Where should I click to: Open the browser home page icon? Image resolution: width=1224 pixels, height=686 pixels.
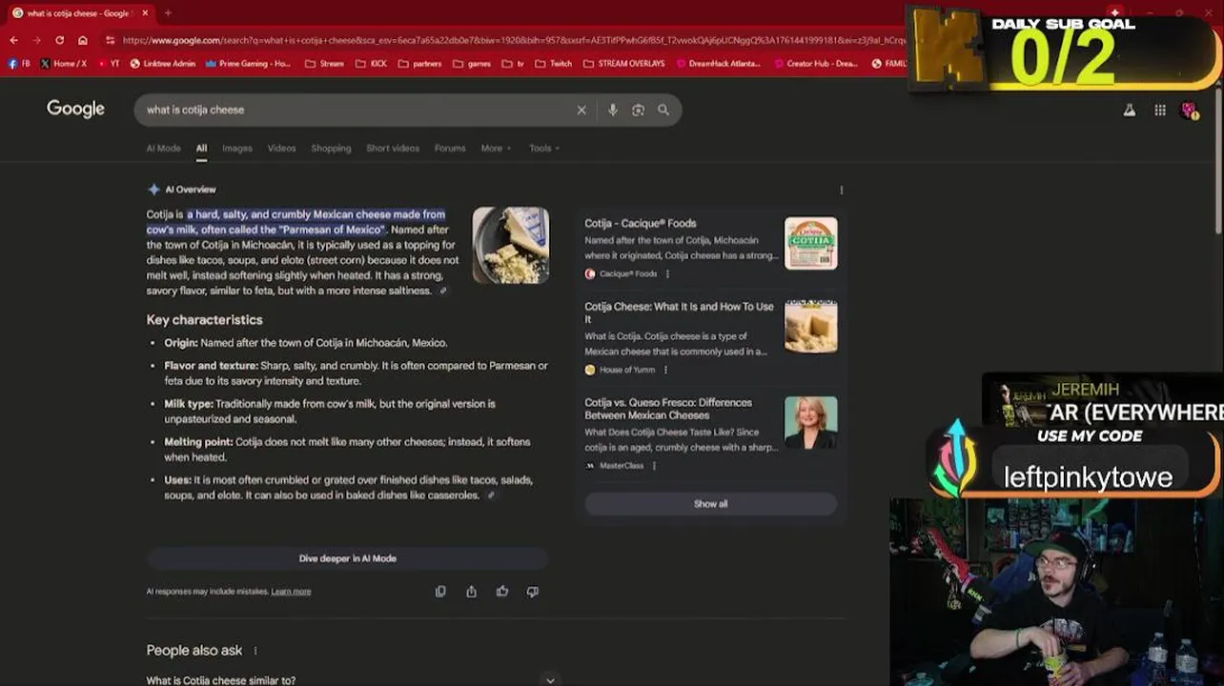pos(83,40)
